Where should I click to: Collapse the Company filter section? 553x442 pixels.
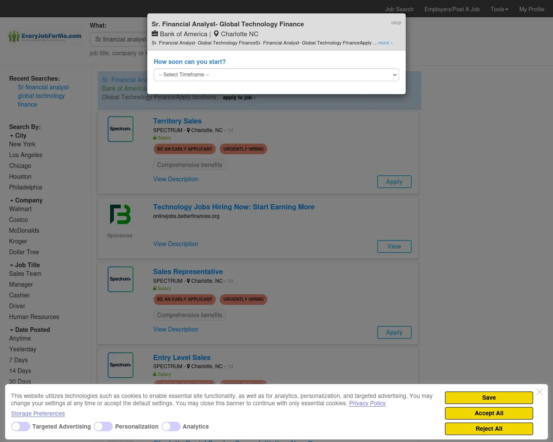(26, 200)
